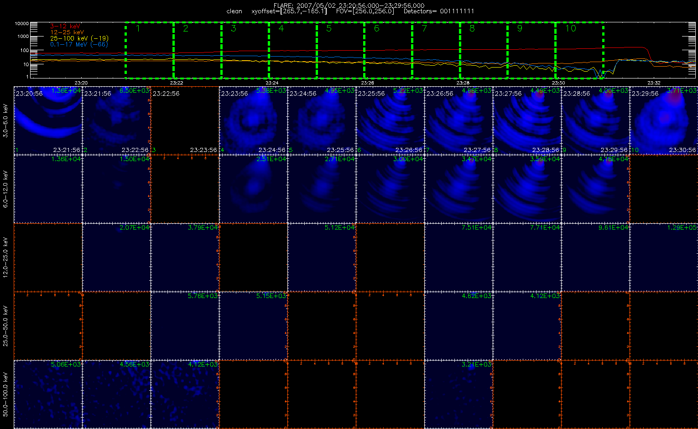Click the 3.0-6.0 keV row label
The height and width of the screenshot is (429, 698).
5,120
